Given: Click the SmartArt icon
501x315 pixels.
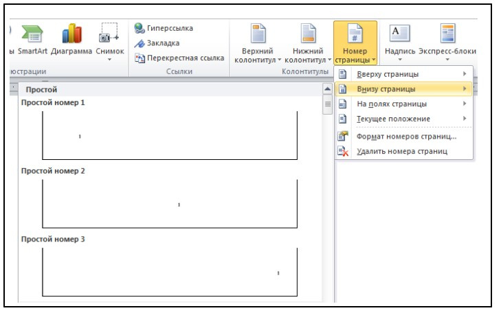Looking at the screenshot, I should pos(32,34).
